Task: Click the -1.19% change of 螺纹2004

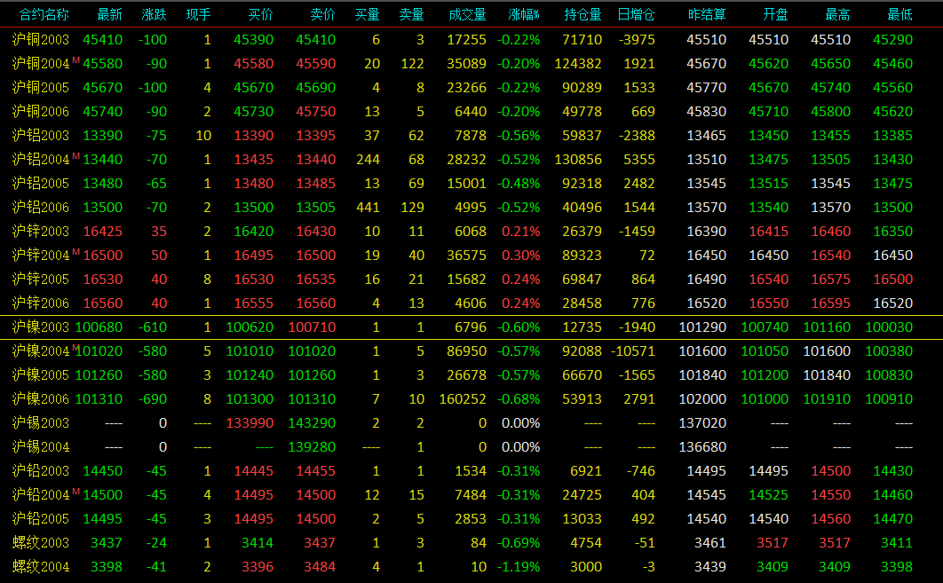Action: (519, 567)
